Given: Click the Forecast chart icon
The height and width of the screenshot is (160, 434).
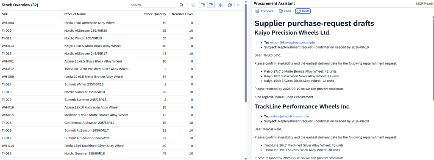Looking at the screenshot, I should coord(257,11).
